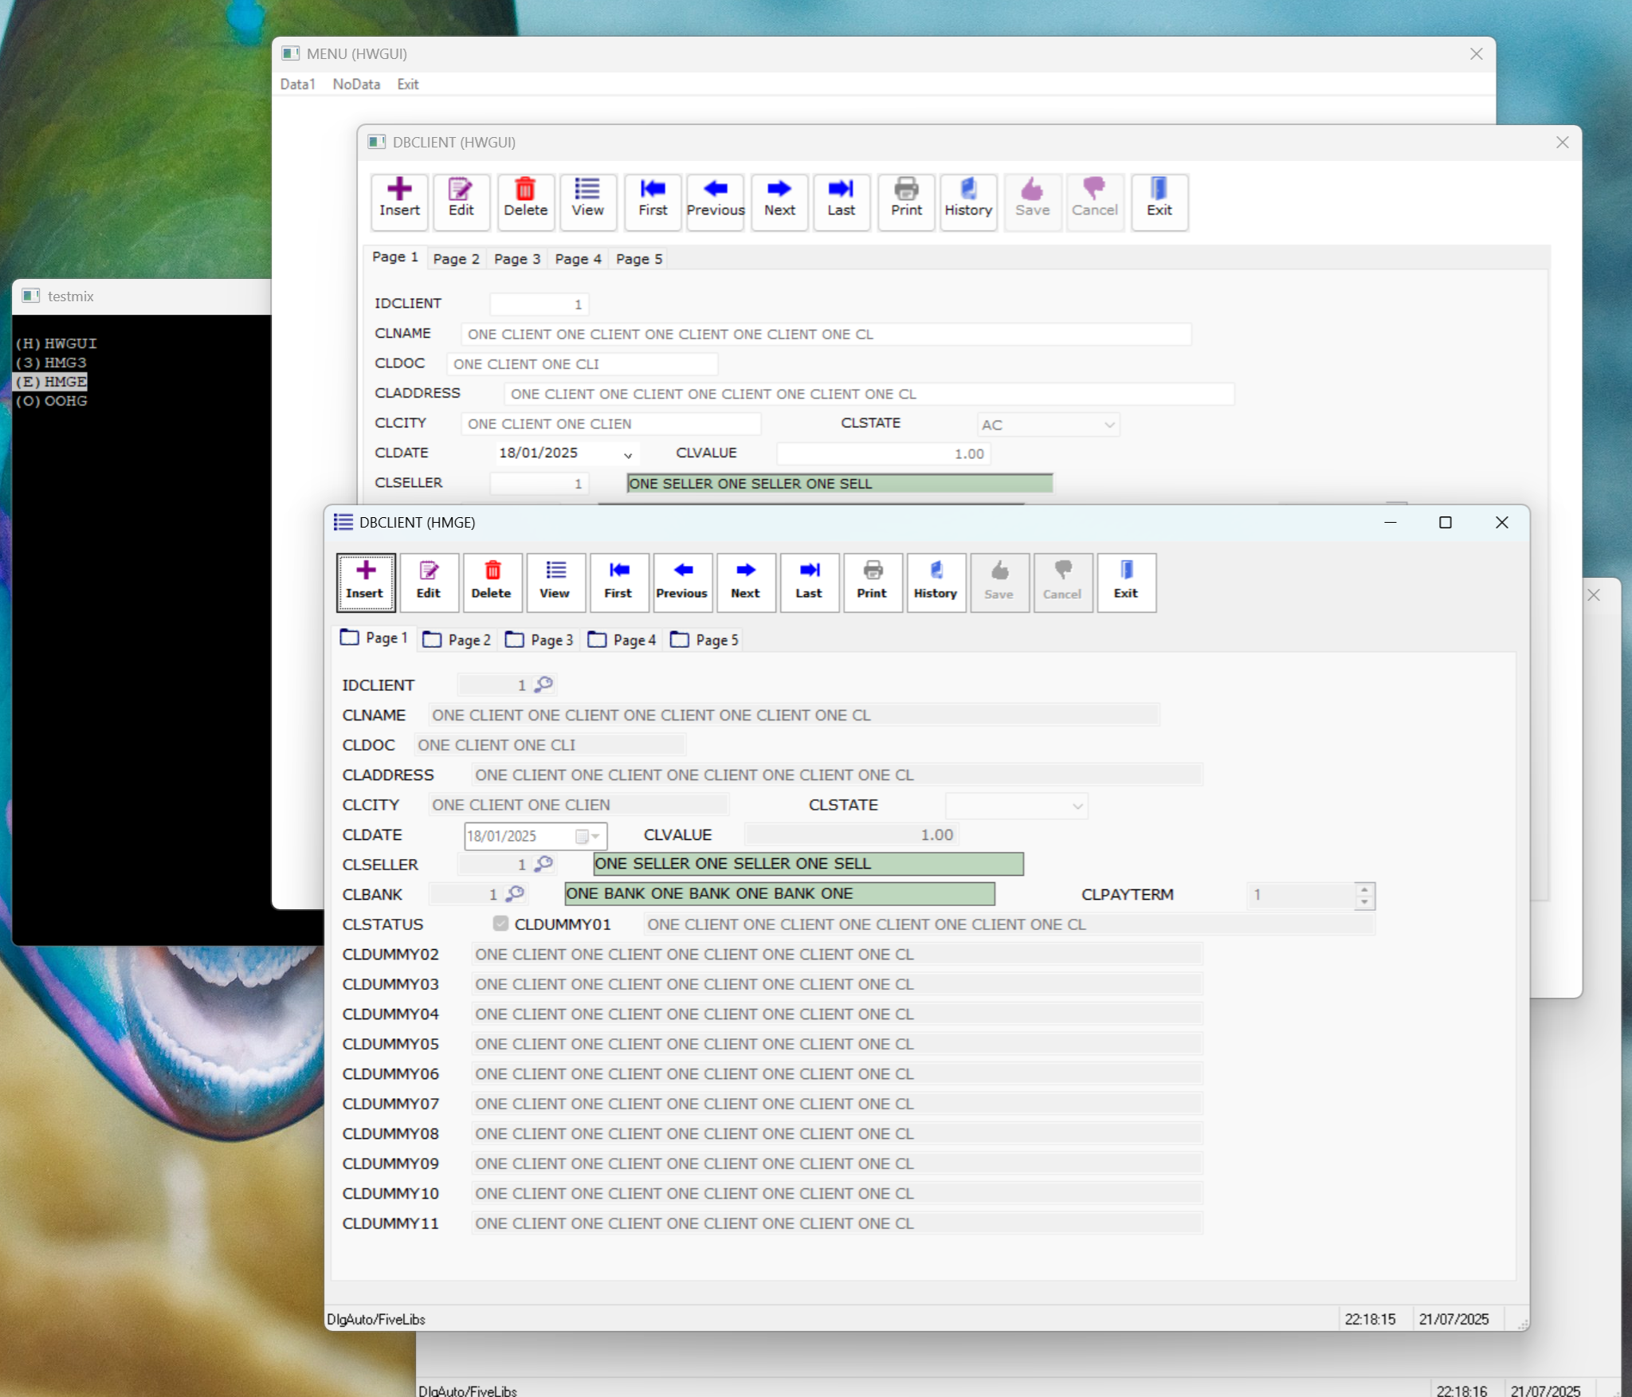Screen dimensions: 1632x1397
Task: Open CLDATE calendar dropdown in HMGE form
Action: click(x=589, y=836)
